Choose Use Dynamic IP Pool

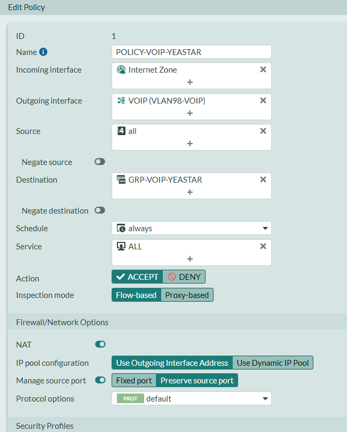(x=272, y=363)
